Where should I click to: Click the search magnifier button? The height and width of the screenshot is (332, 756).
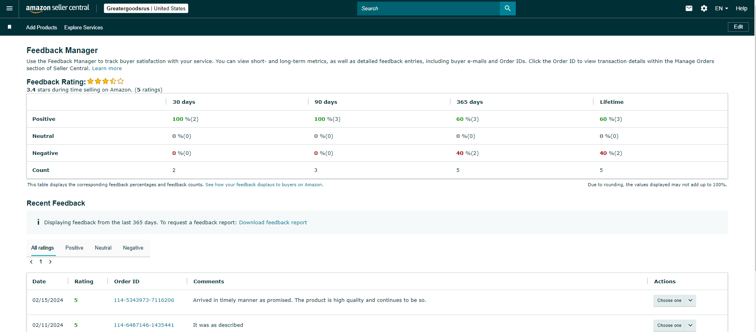coord(507,8)
